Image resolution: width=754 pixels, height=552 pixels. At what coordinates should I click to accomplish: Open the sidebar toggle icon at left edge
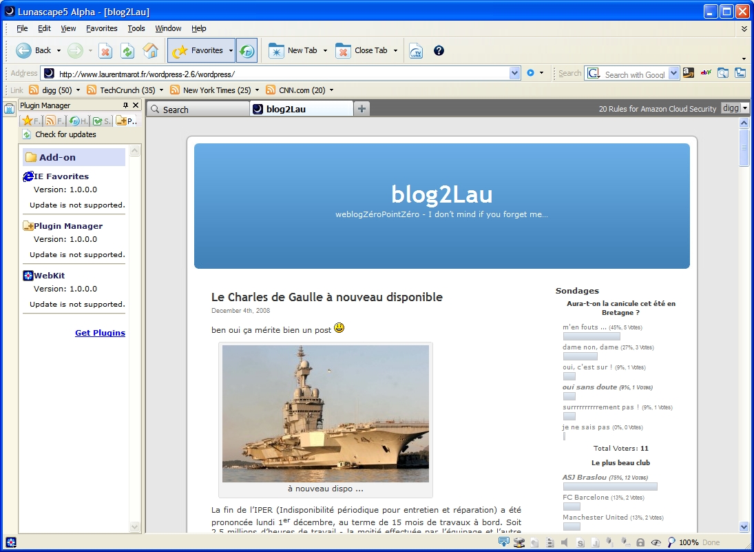click(9, 109)
